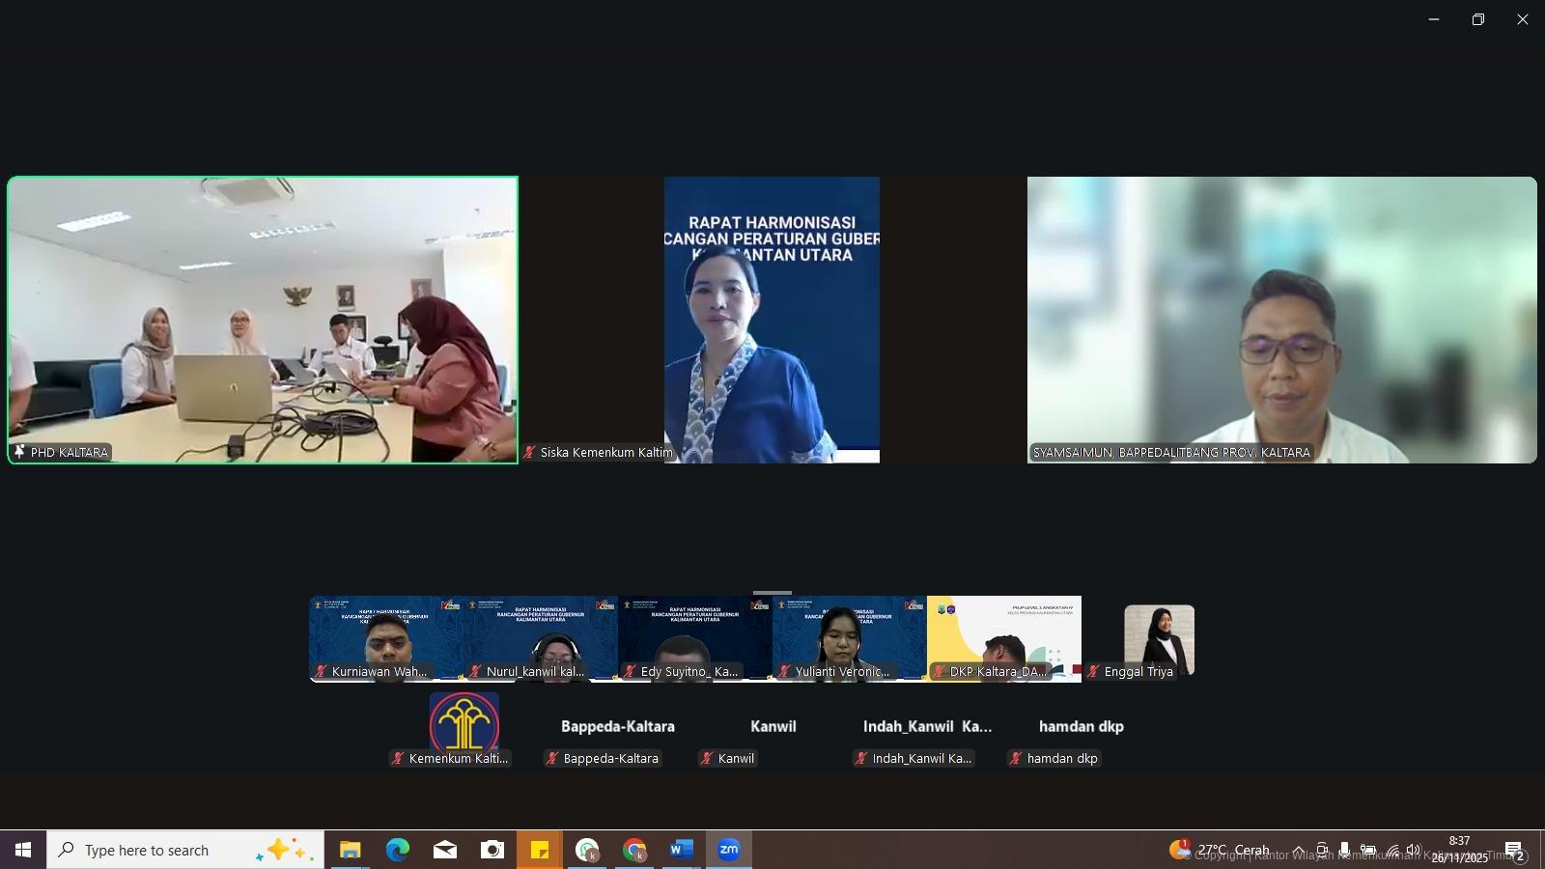This screenshot has height=869, width=1545.
Task: Open File Explorer in taskbar
Action: coord(350,850)
